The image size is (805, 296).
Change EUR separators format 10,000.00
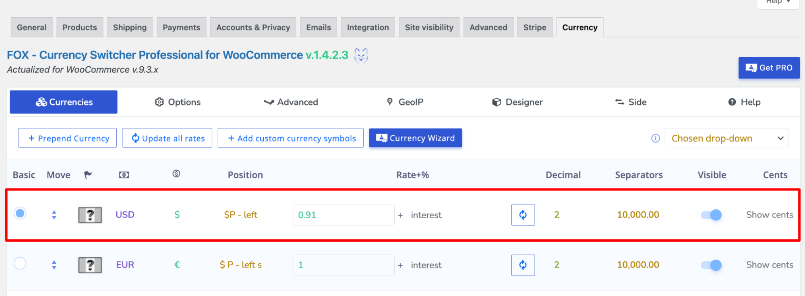click(x=638, y=265)
